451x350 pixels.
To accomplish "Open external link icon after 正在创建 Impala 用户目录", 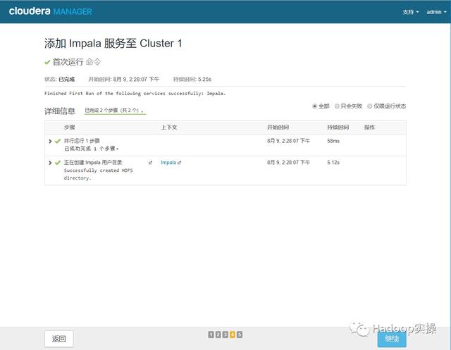I will pos(150,163).
